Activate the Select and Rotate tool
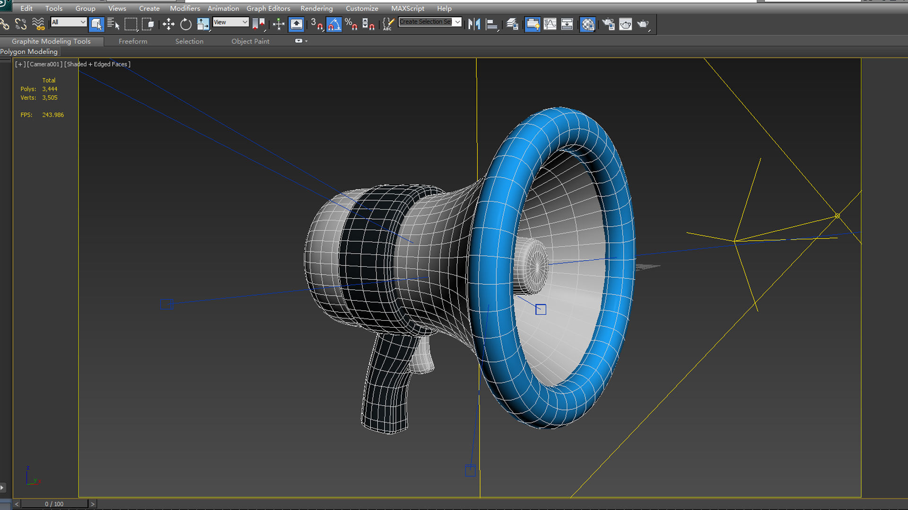 (x=186, y=24)
